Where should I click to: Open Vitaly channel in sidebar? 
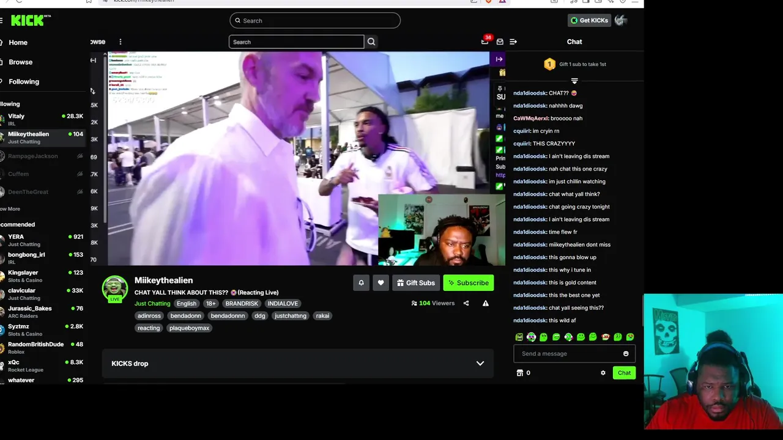tap(43, 119)
